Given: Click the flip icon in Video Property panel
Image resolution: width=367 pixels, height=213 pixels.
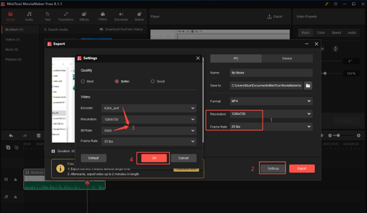Looking at the screenshot, I should pos(335,49).
